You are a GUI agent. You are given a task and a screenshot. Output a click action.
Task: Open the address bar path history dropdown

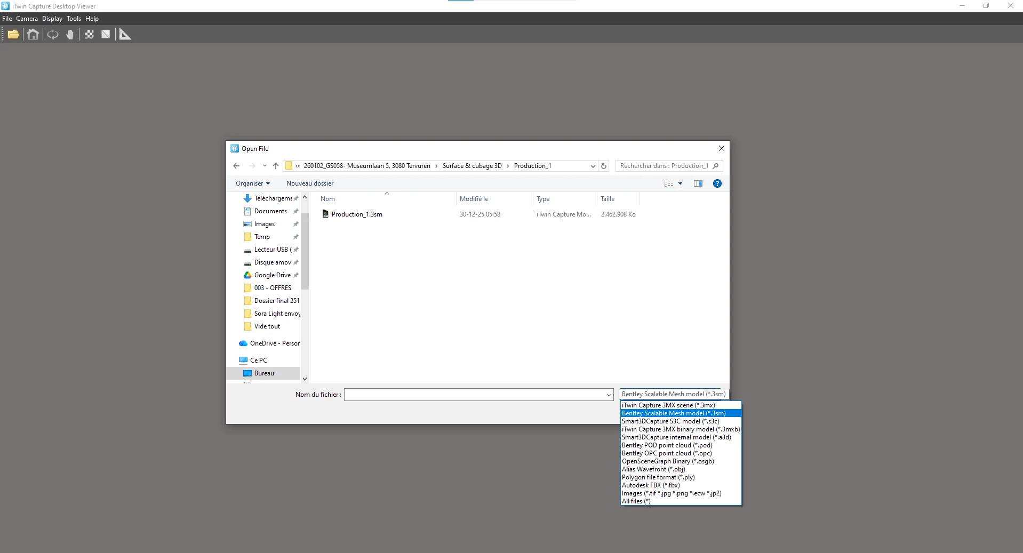point(592,166)
